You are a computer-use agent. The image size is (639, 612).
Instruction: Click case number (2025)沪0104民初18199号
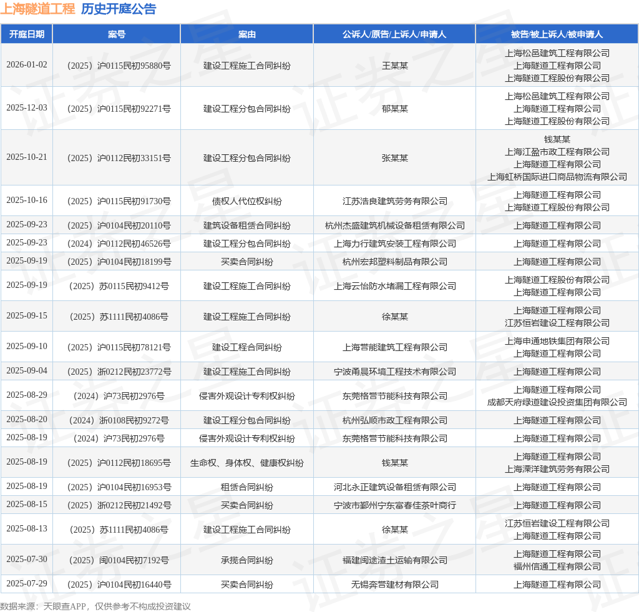[119, 262]
